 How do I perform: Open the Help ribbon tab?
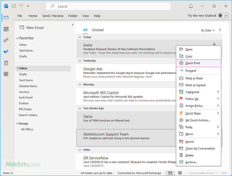tap(97, 16)
